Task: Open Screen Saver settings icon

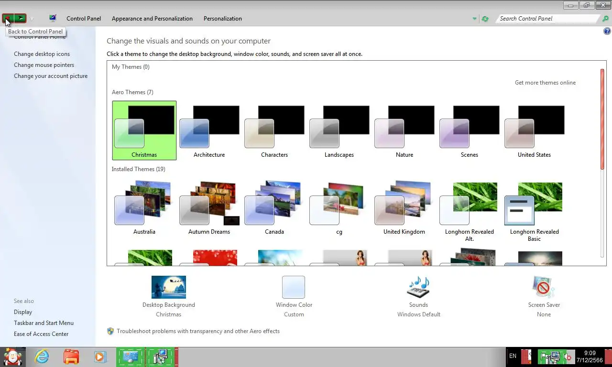Action: pyautogui.click(x=544, y=287)
